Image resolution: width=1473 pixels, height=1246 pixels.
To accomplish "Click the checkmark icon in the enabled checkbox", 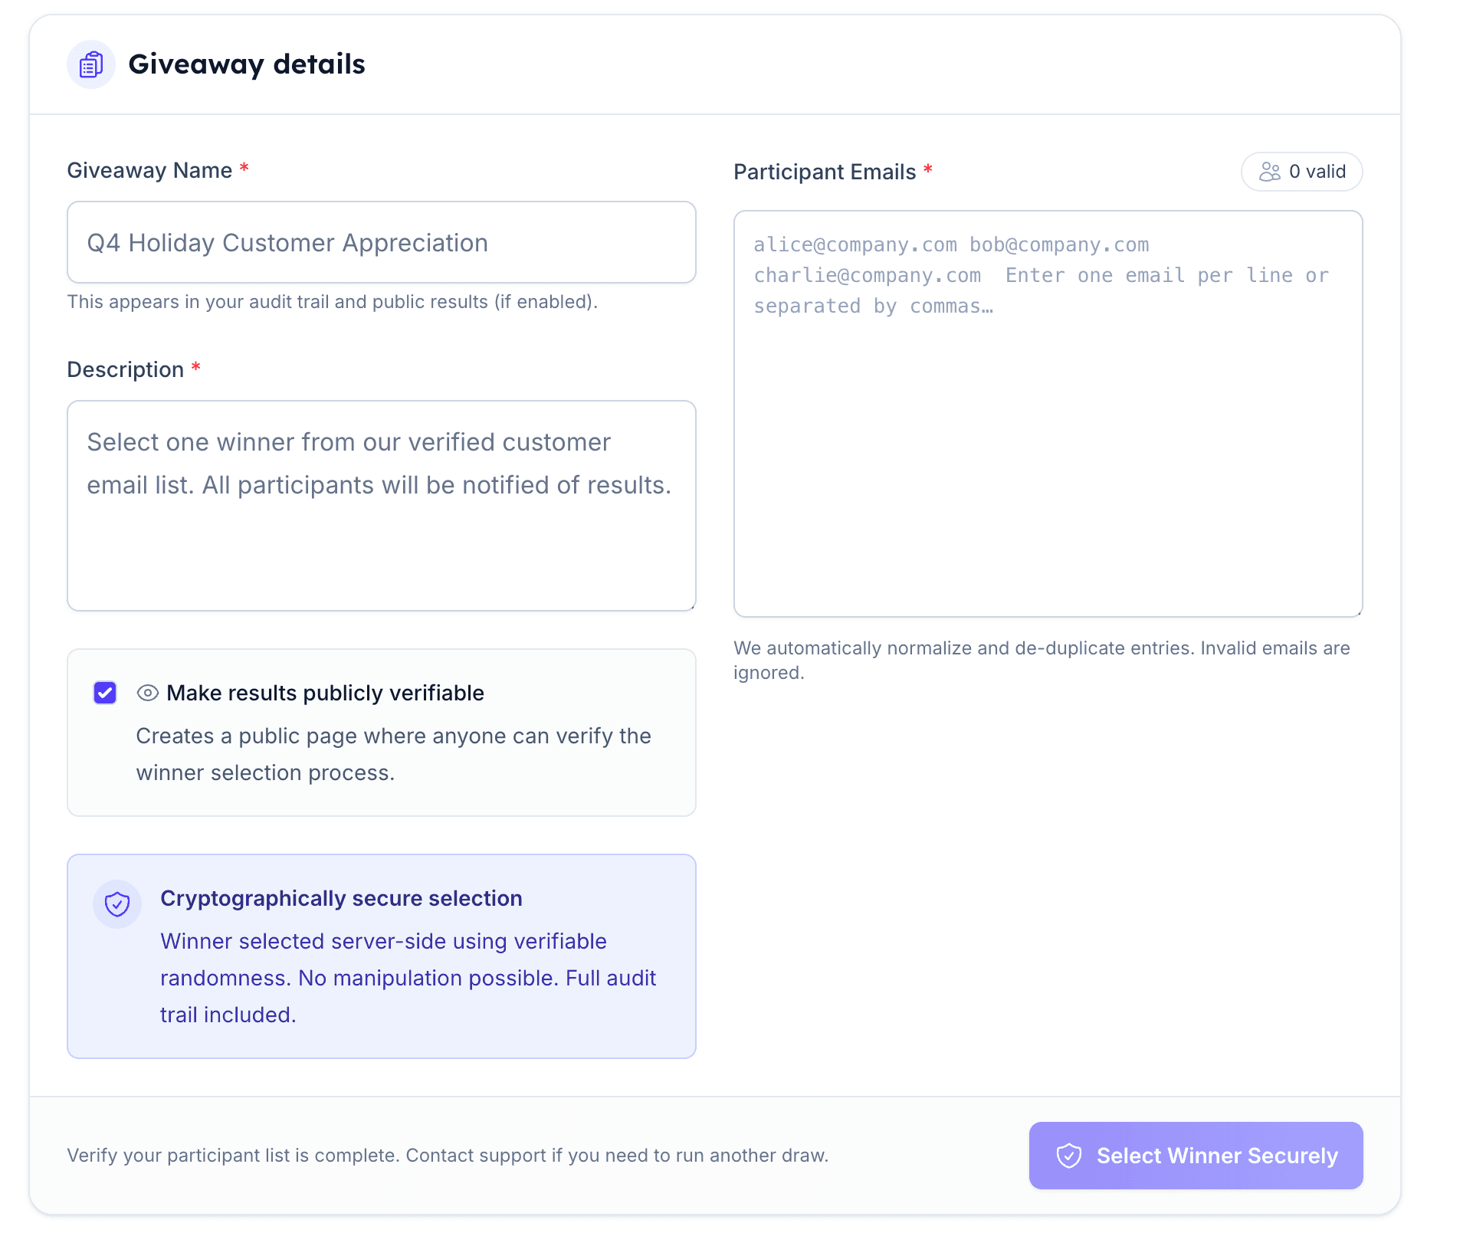I will (104, 693).
